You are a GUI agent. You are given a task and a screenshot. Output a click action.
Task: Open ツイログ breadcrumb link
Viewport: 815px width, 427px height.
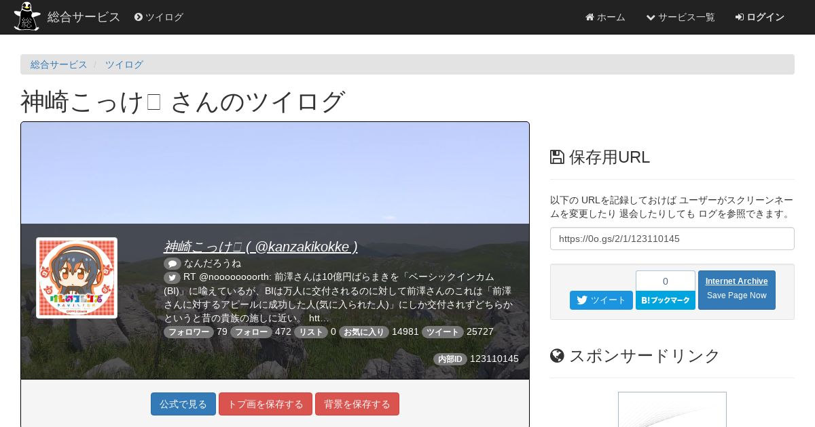click(x=124, y=64)
